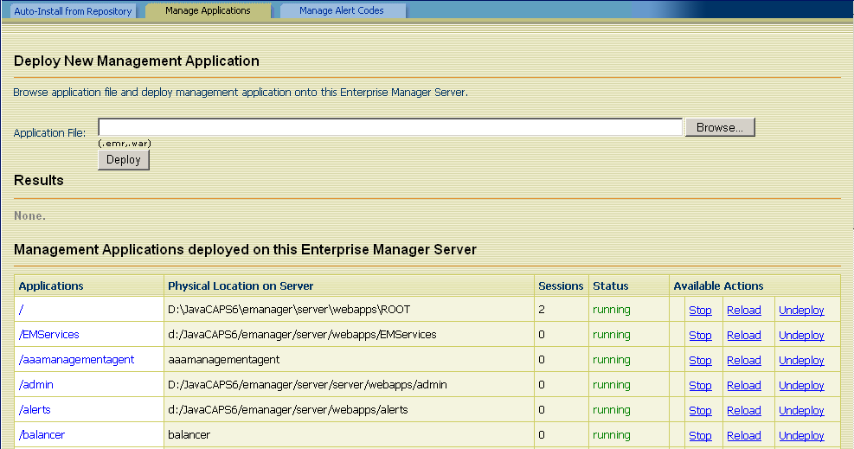The height and width of the screenshot is (449, 854).
Task: Switch to Auto-Install from Repository tab
Action: (x=73, y=11)
